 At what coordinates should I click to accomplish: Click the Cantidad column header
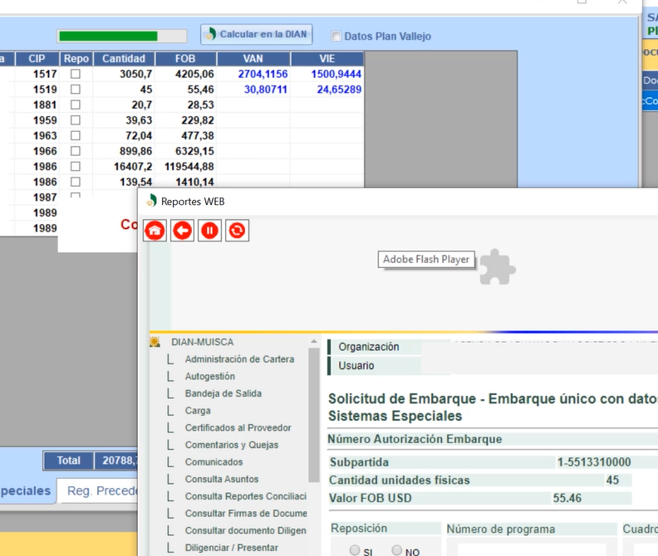pyautogui.click(x=124, y=59)
